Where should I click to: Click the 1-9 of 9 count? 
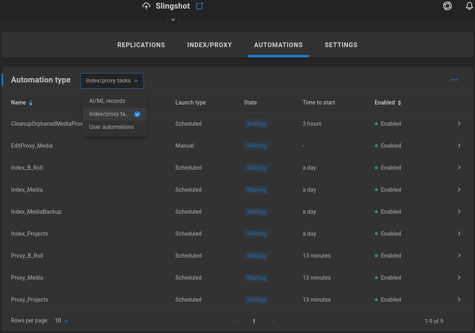click(434, 321)
